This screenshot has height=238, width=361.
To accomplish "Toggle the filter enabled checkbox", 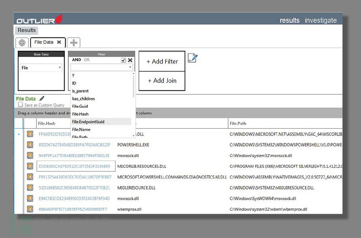I will tap(123, 60).
